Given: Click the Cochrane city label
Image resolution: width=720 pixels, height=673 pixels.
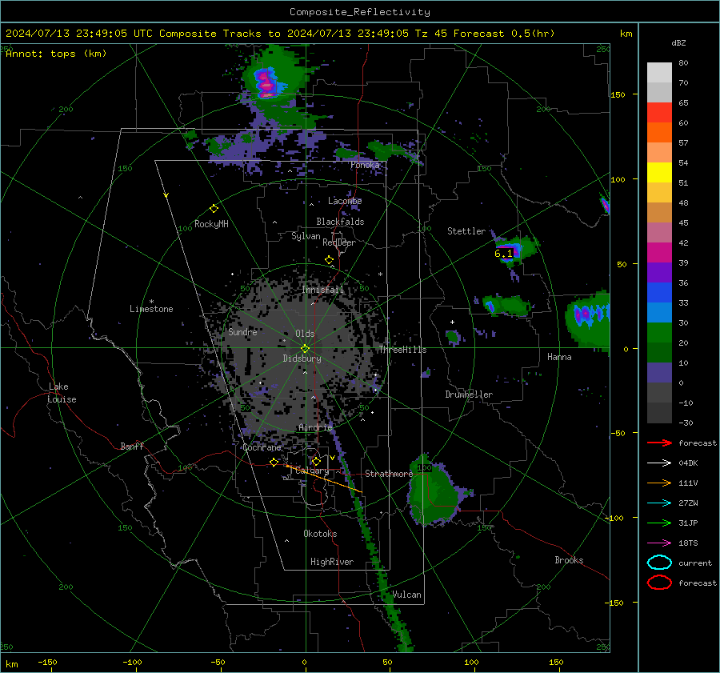Looking at the screenshot, I should point(262,447).
